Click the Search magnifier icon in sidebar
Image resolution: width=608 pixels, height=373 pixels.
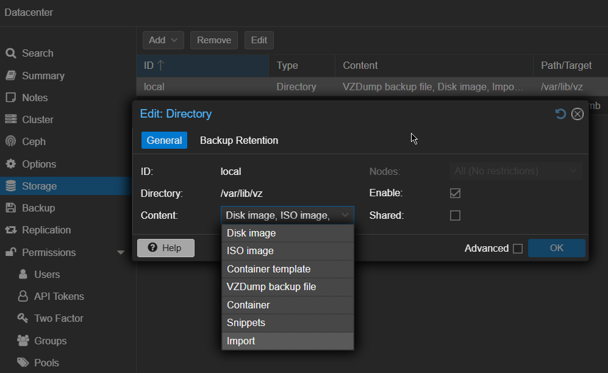(10, 54)
